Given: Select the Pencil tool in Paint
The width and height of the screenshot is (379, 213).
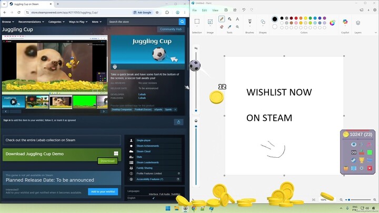Looking at the screenshot, I should 222,19.
